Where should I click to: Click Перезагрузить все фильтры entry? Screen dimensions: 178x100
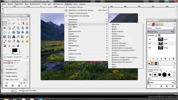click(x=86, y=16)
